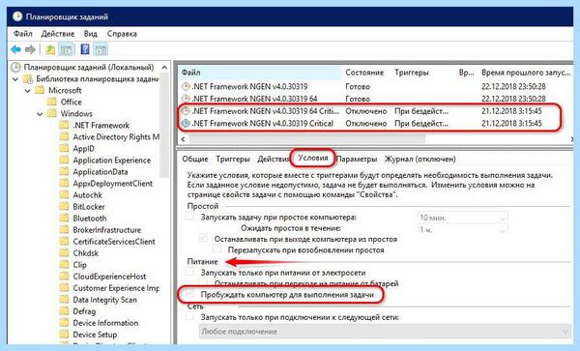The image size is (580, 351).
Task: Click the Defrag folder icon
Action: (65, 311)
